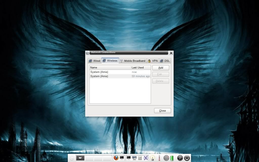
Task: Open the speaker volume mixer gadget
Action: pos(187,158)
